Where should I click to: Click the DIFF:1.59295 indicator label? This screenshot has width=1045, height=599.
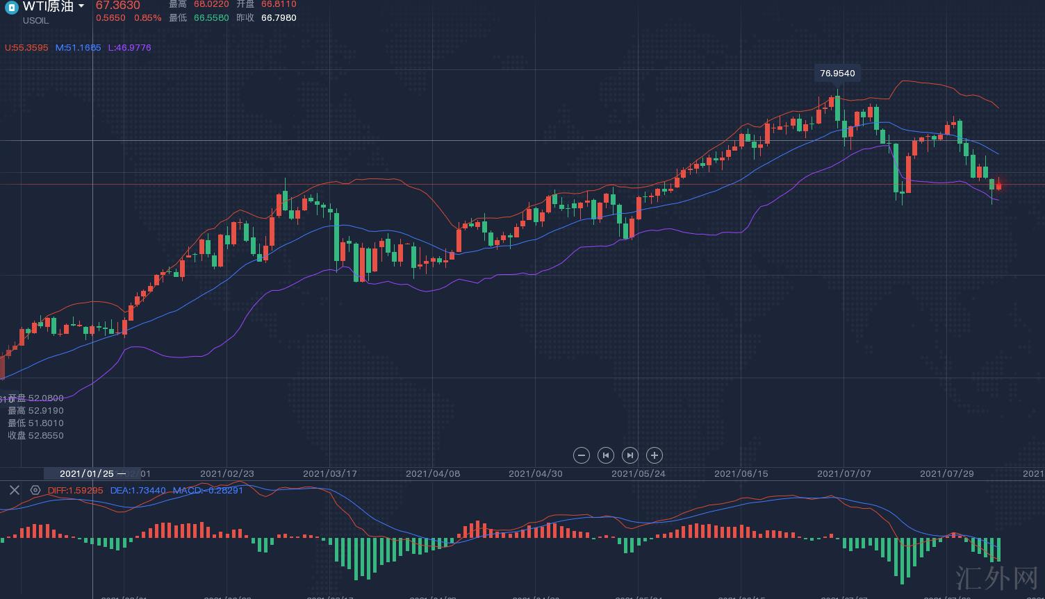pos(75,491)
